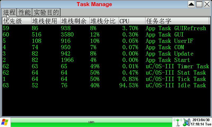The image size is (212, 127).
Task: Maximize the Task Manage window
Action: 199,4
